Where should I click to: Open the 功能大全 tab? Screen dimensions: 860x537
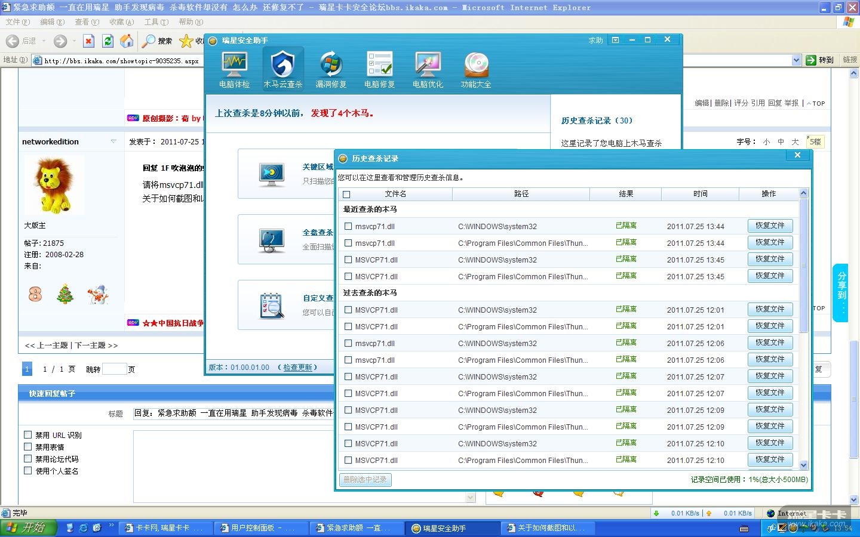click(476, 70)
